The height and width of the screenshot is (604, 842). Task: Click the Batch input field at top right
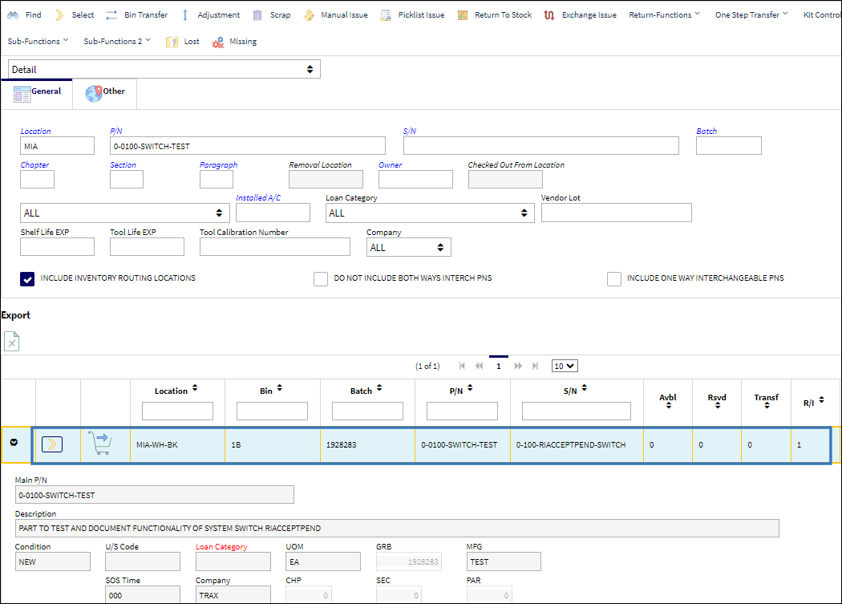[x=729, y=146]
